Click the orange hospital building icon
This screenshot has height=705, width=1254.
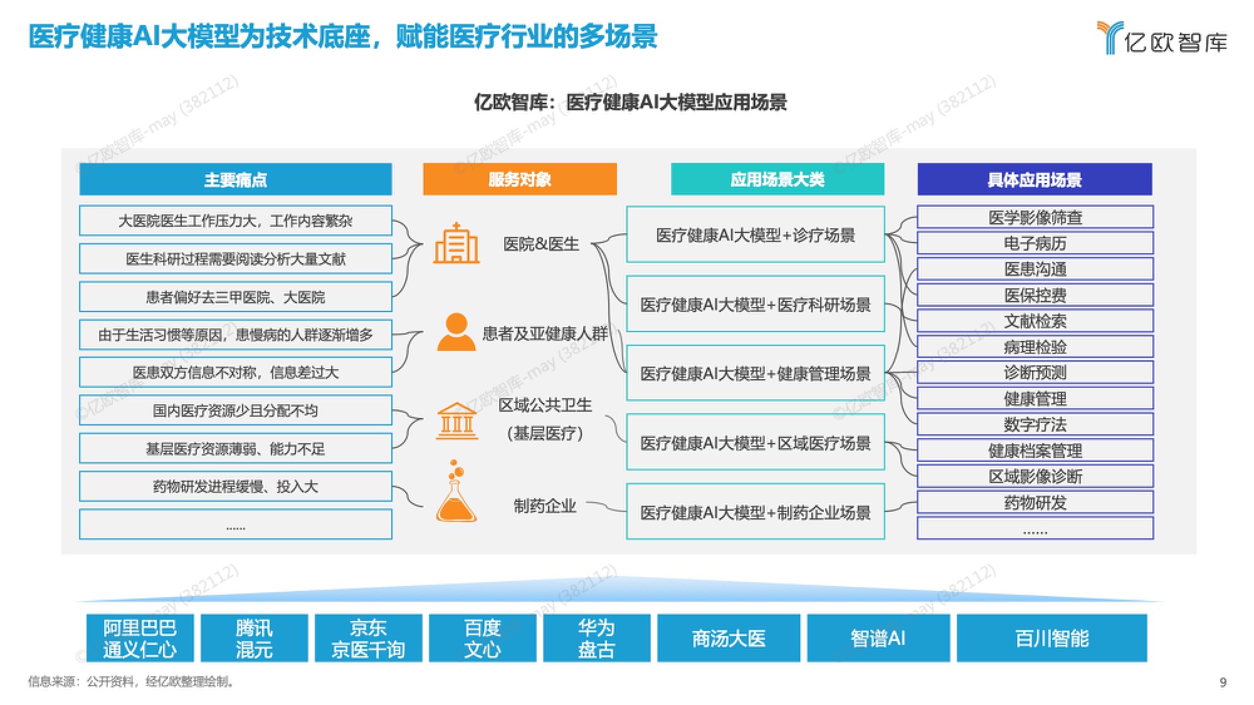pos(456,243)
